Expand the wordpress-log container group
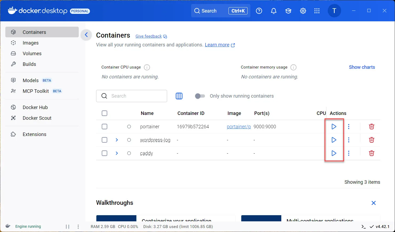The width and height of the screenshot is (395, 232). coord(117,140)
